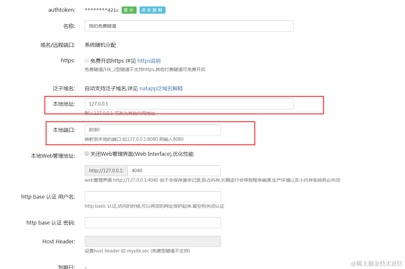This screenshot has width=405, height=269.
Task: Click the hint 映射到本地的端口 text
Action: pyautogui.click(x=134, y=139)
